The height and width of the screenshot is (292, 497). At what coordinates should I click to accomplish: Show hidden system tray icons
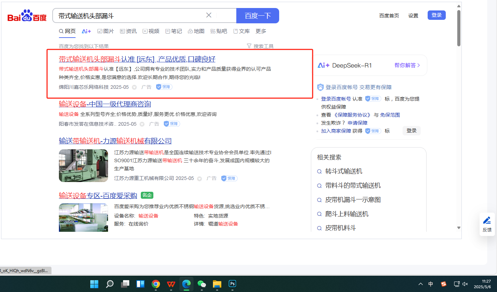click(x=421, y=284)
